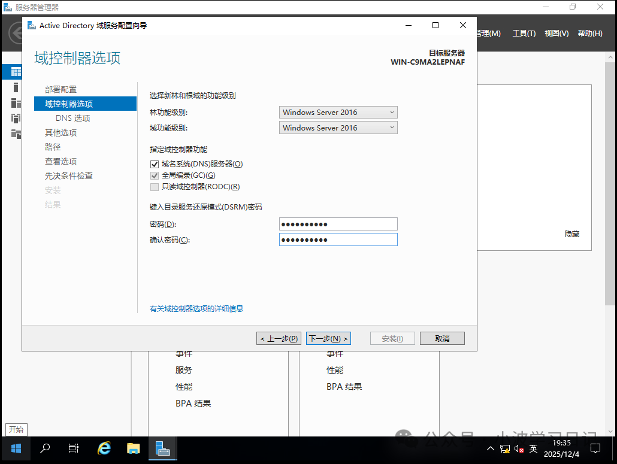The image size is (617, 464).
Task: Open File Explorer from the taskbar
Action: pyautogui.click(x=133, y=448)
